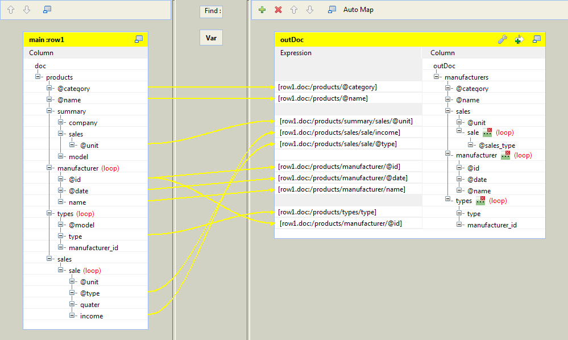Click inside the Find input field
Image resolution: width=568 pixels, height=340 pixels.
211,11
